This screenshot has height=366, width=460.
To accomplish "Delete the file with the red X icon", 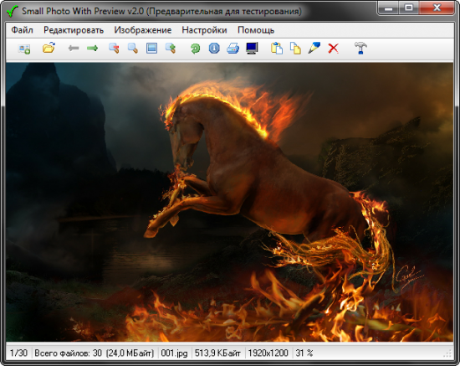I will 333,49.
